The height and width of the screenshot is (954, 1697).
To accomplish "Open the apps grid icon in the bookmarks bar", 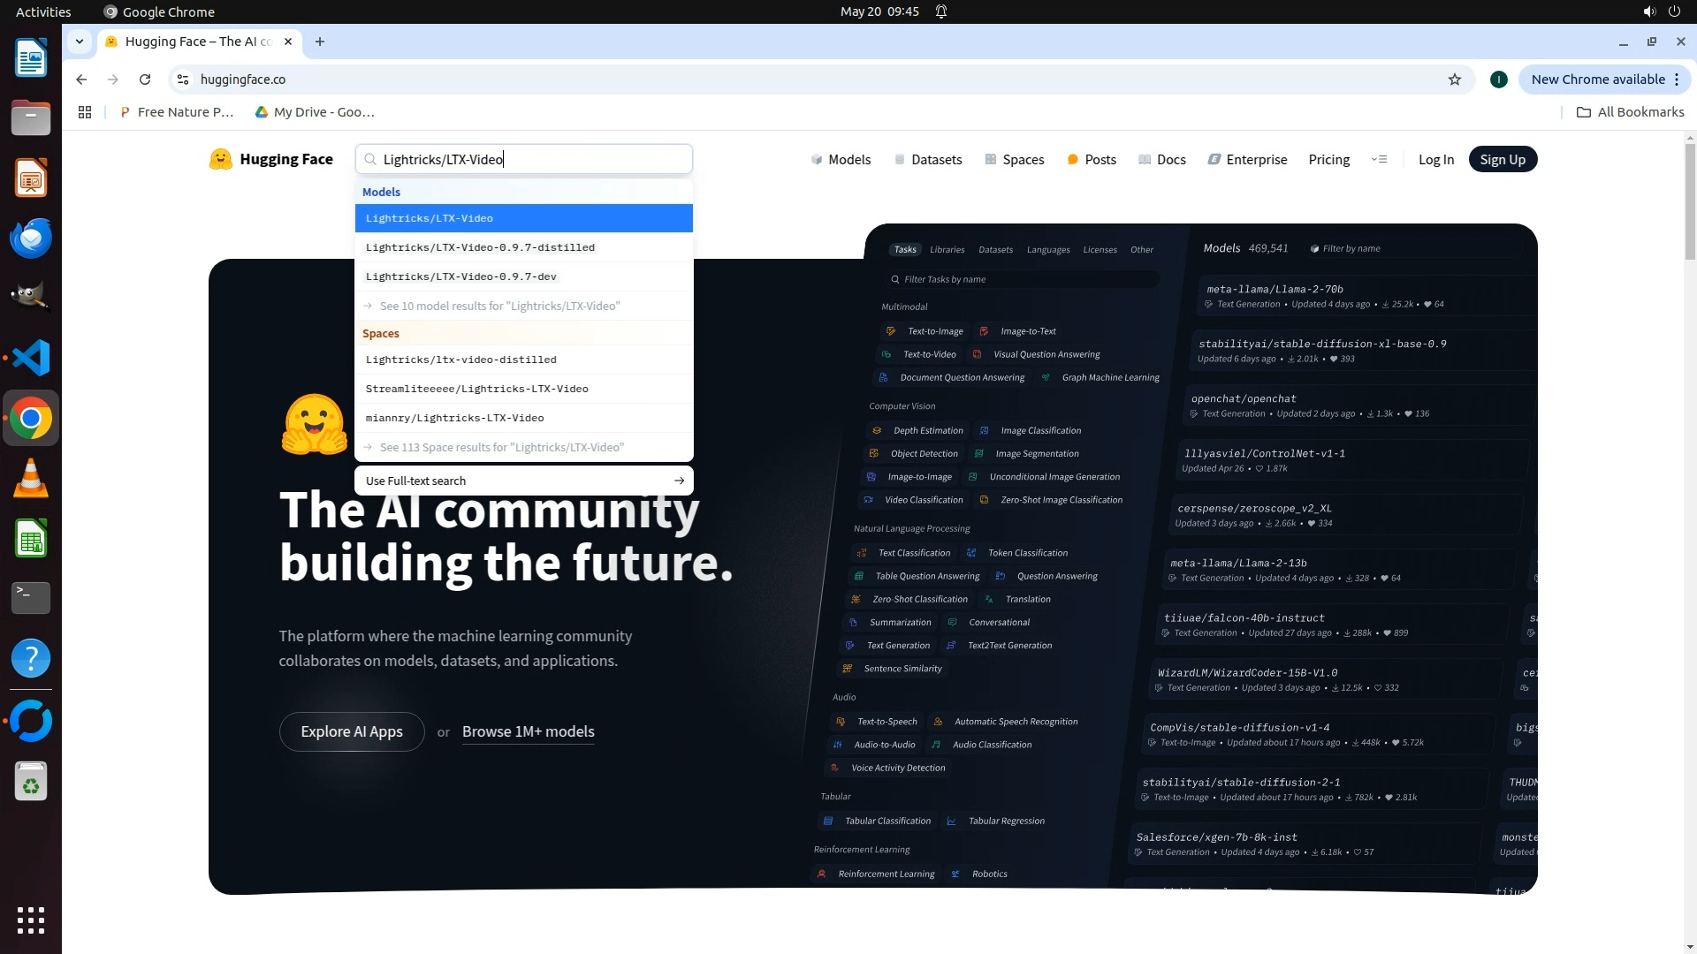I will tap(85, 112).
